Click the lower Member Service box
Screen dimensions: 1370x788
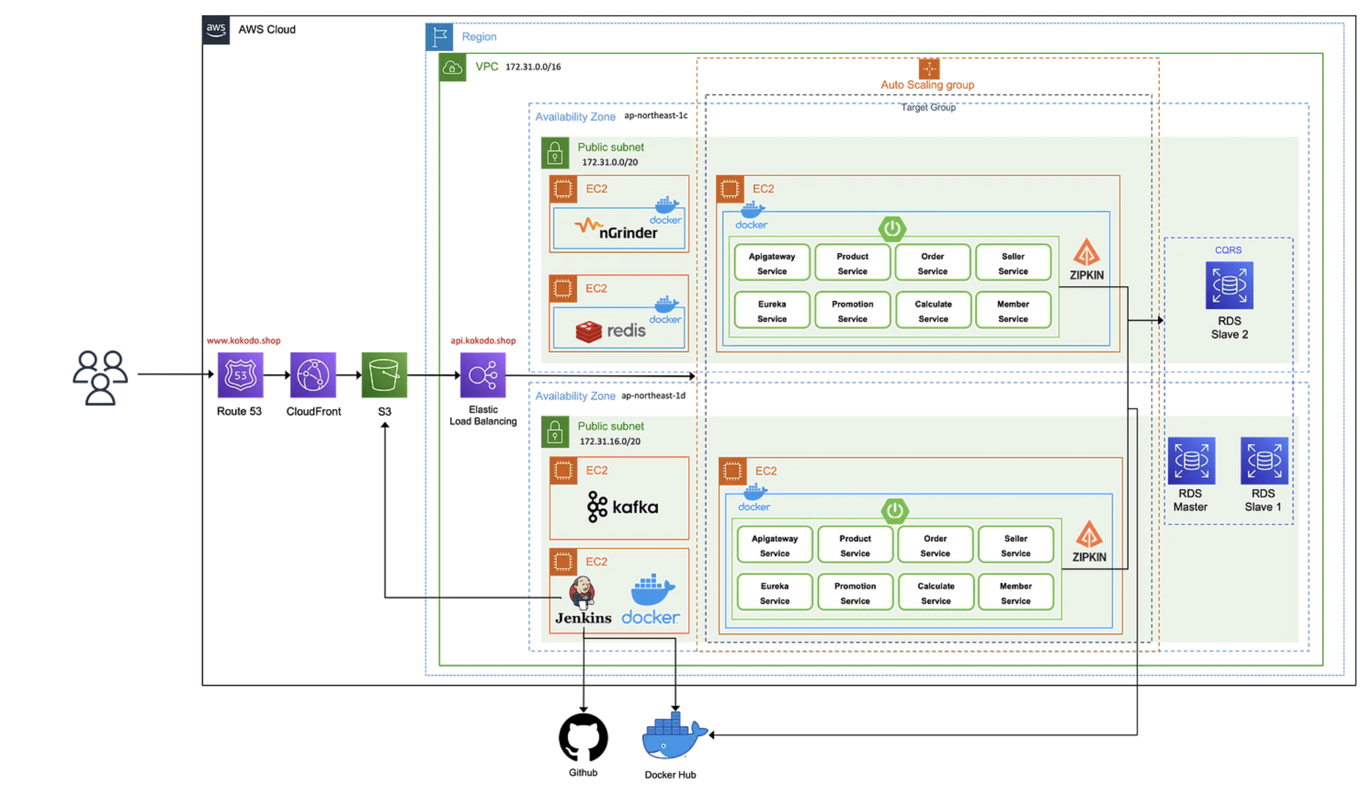point(1015,593)
